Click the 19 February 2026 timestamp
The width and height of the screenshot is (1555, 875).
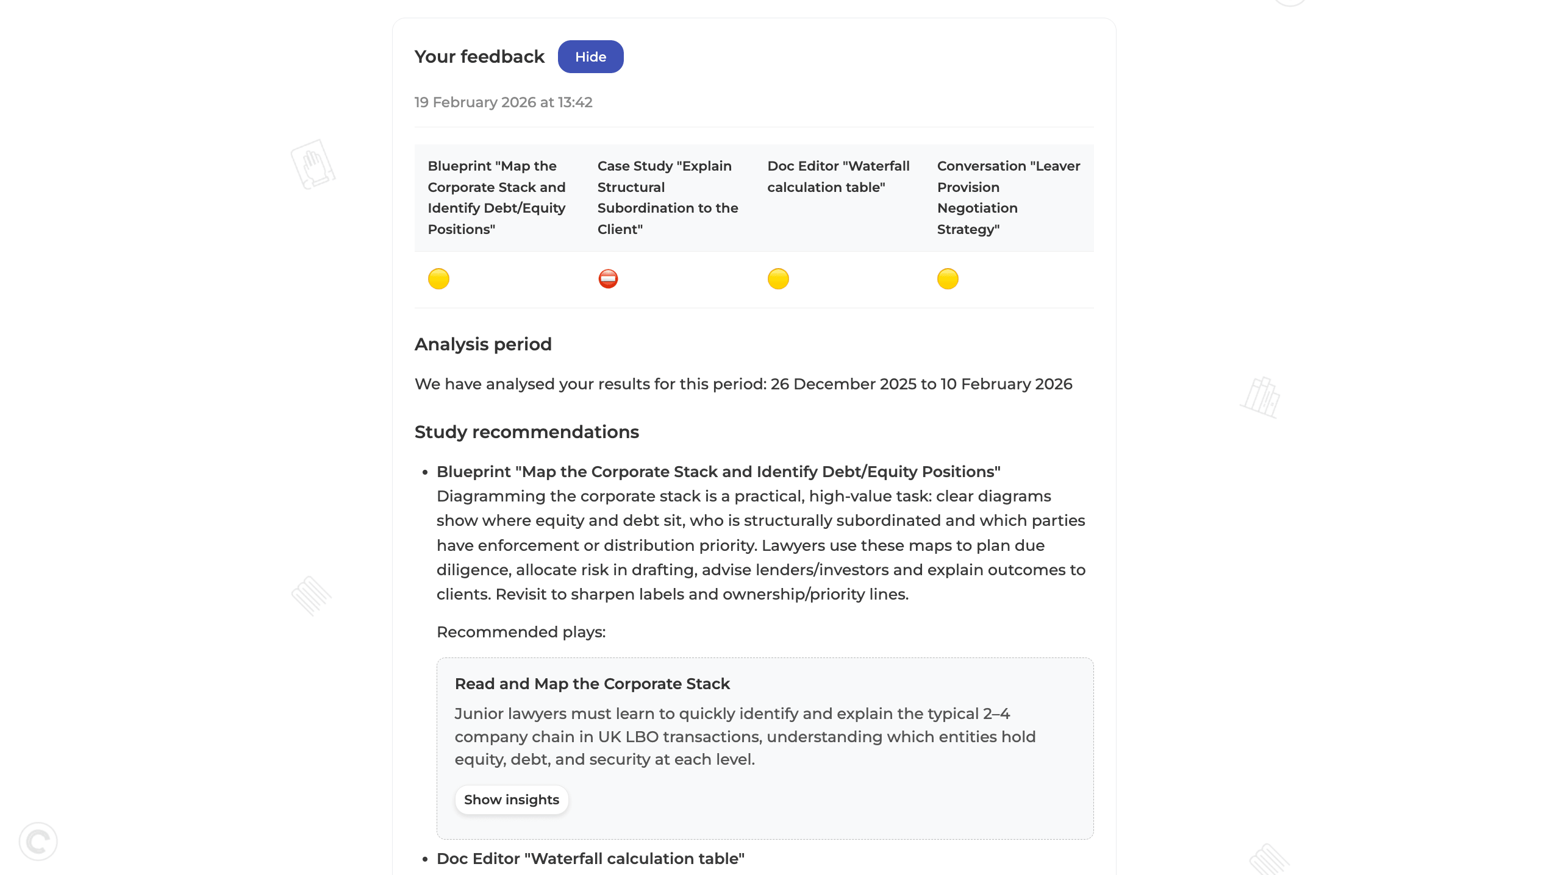(502, 102)
